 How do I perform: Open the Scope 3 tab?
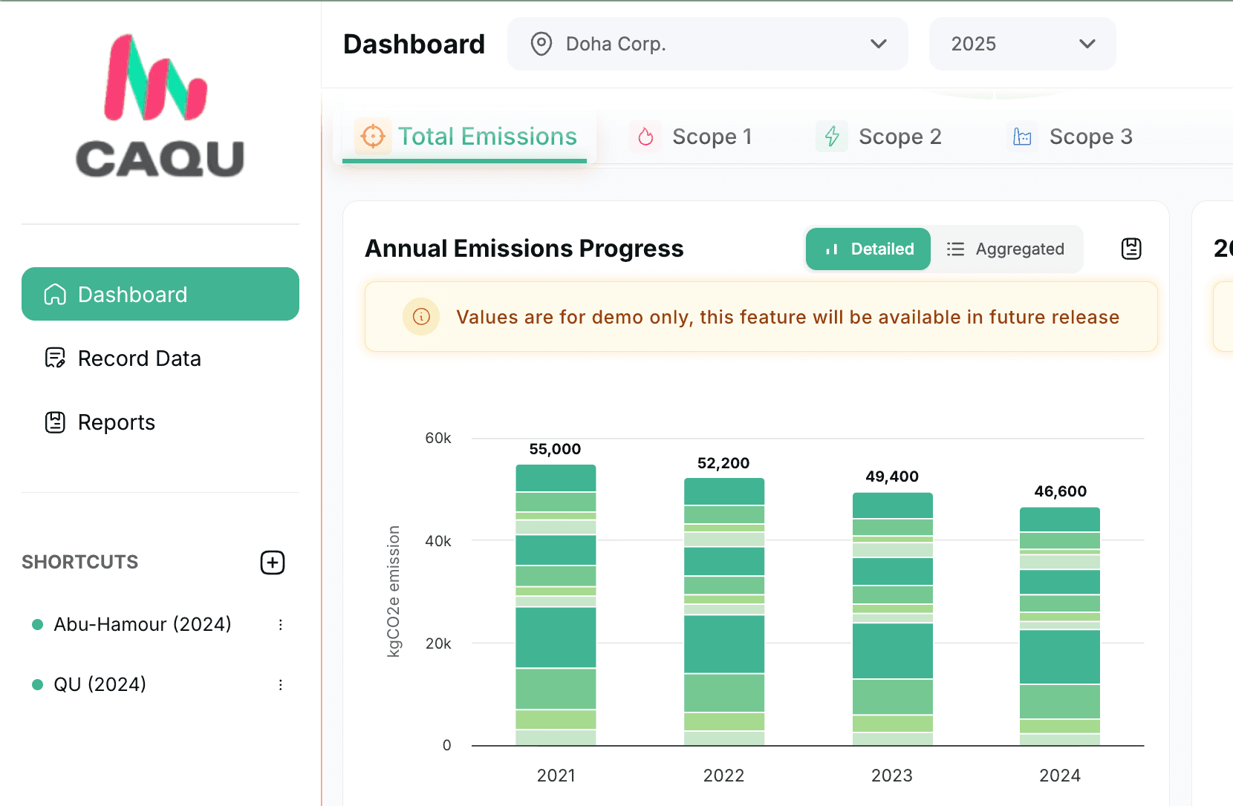[1073, 137]
